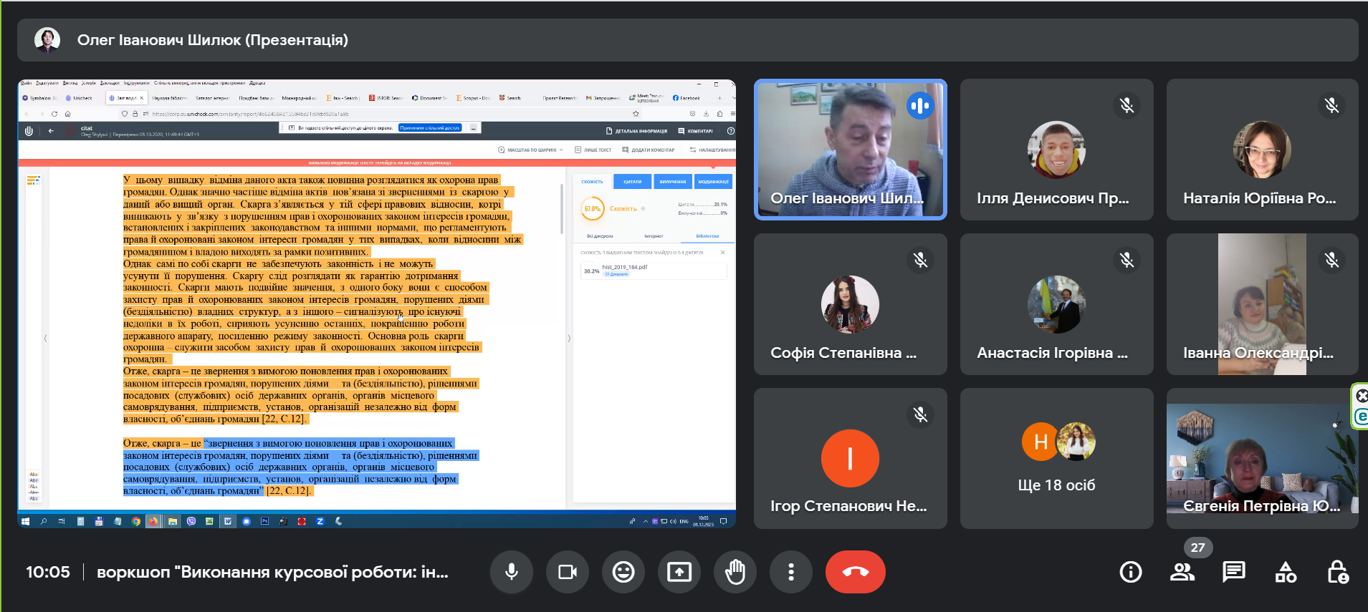This screenshot has width=1368, height=612.
Task: Turn off the camera button
Action: coord(568,572)
